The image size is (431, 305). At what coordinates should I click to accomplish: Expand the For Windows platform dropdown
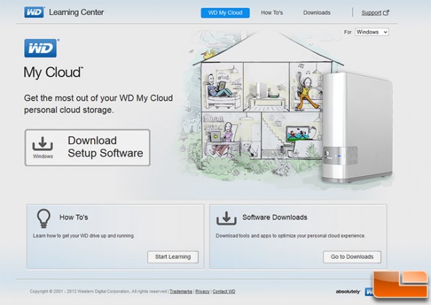tap(372, 32)
